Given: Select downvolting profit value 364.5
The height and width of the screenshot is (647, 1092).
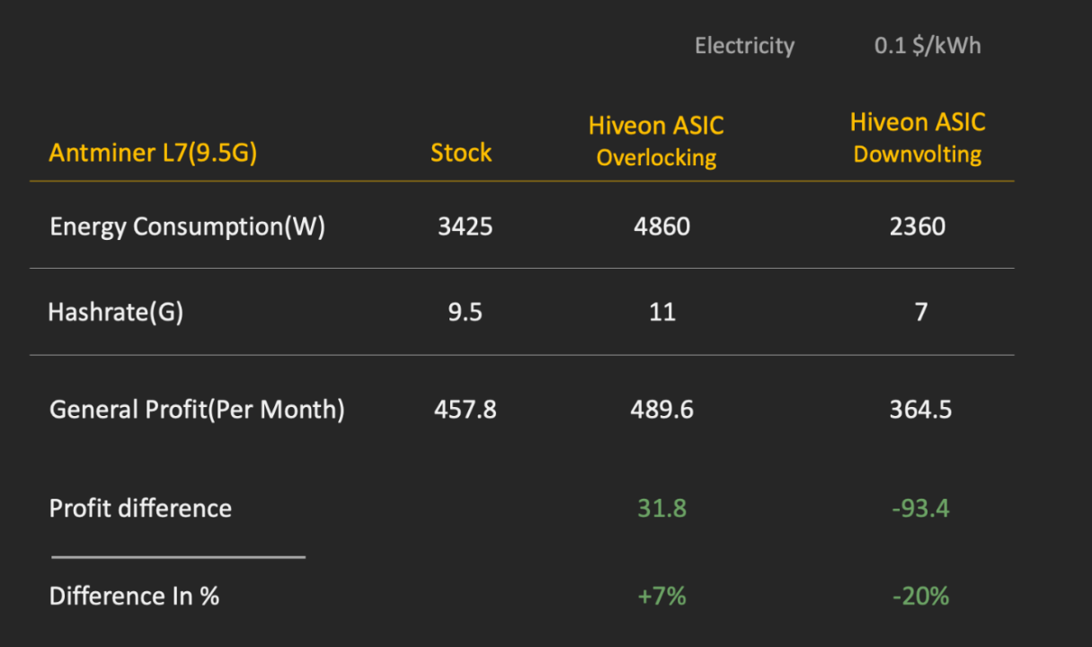Looking at the screenshot, I should pos(919,410).
